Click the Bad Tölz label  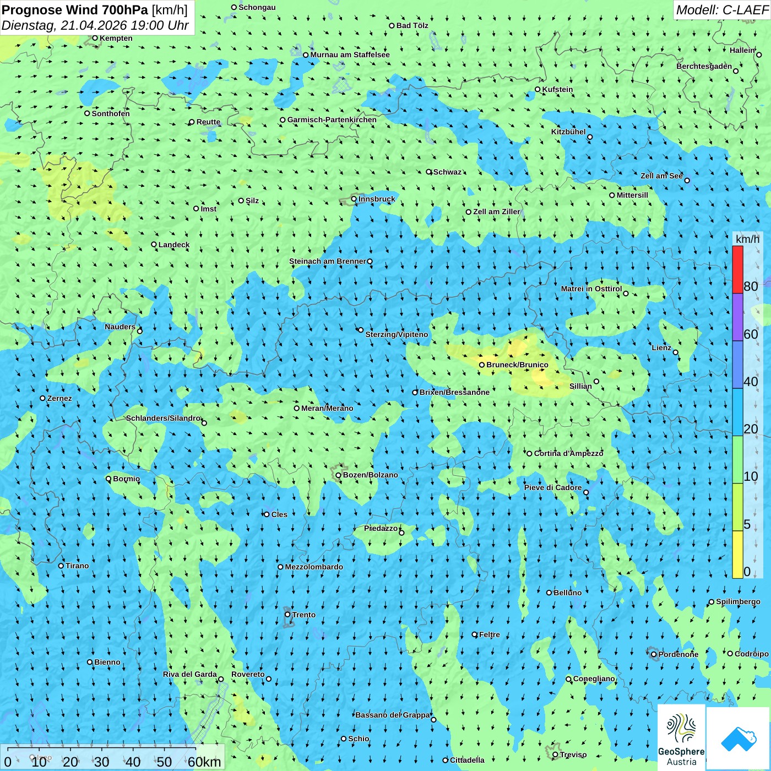click(x=412, y=25)
